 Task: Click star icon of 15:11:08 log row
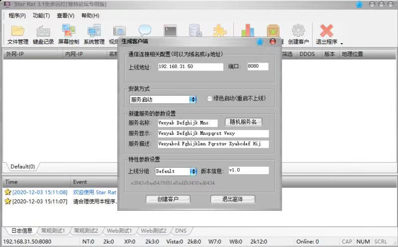(7, 192)
